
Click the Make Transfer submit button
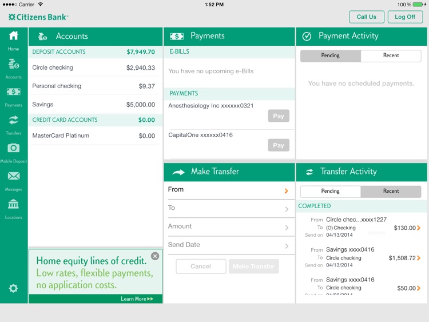(253, 267)
